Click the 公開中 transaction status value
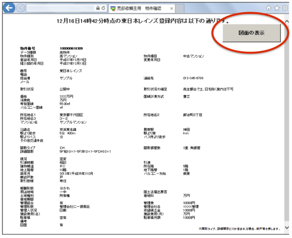Screen dimensions: 292x238 [x=64, y=89]
